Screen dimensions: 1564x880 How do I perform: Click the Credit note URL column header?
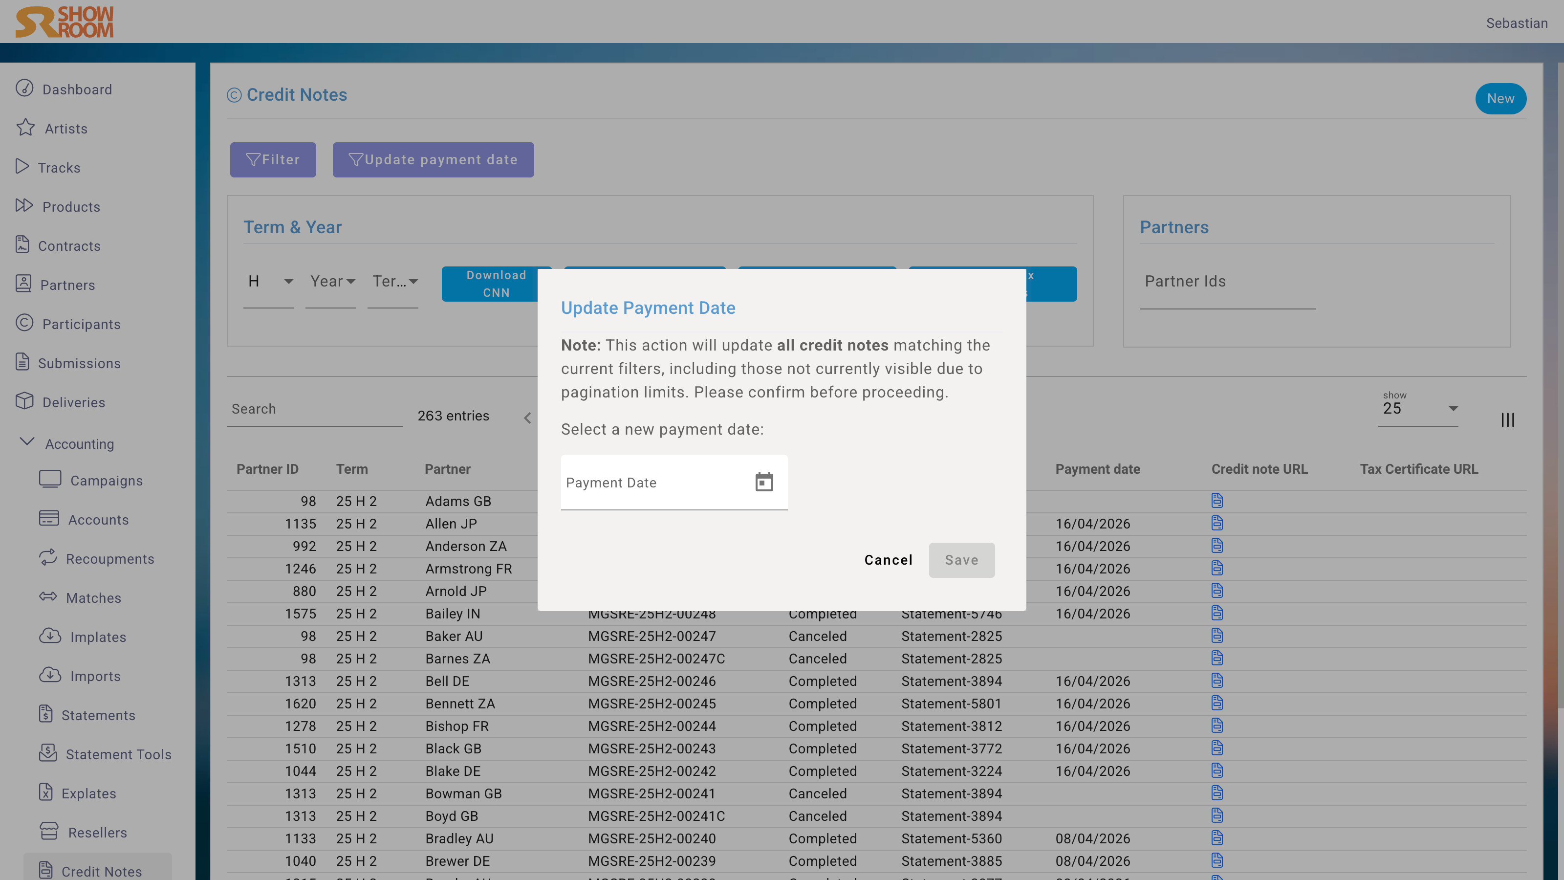pyautogui.click(x=1259, y=469)
